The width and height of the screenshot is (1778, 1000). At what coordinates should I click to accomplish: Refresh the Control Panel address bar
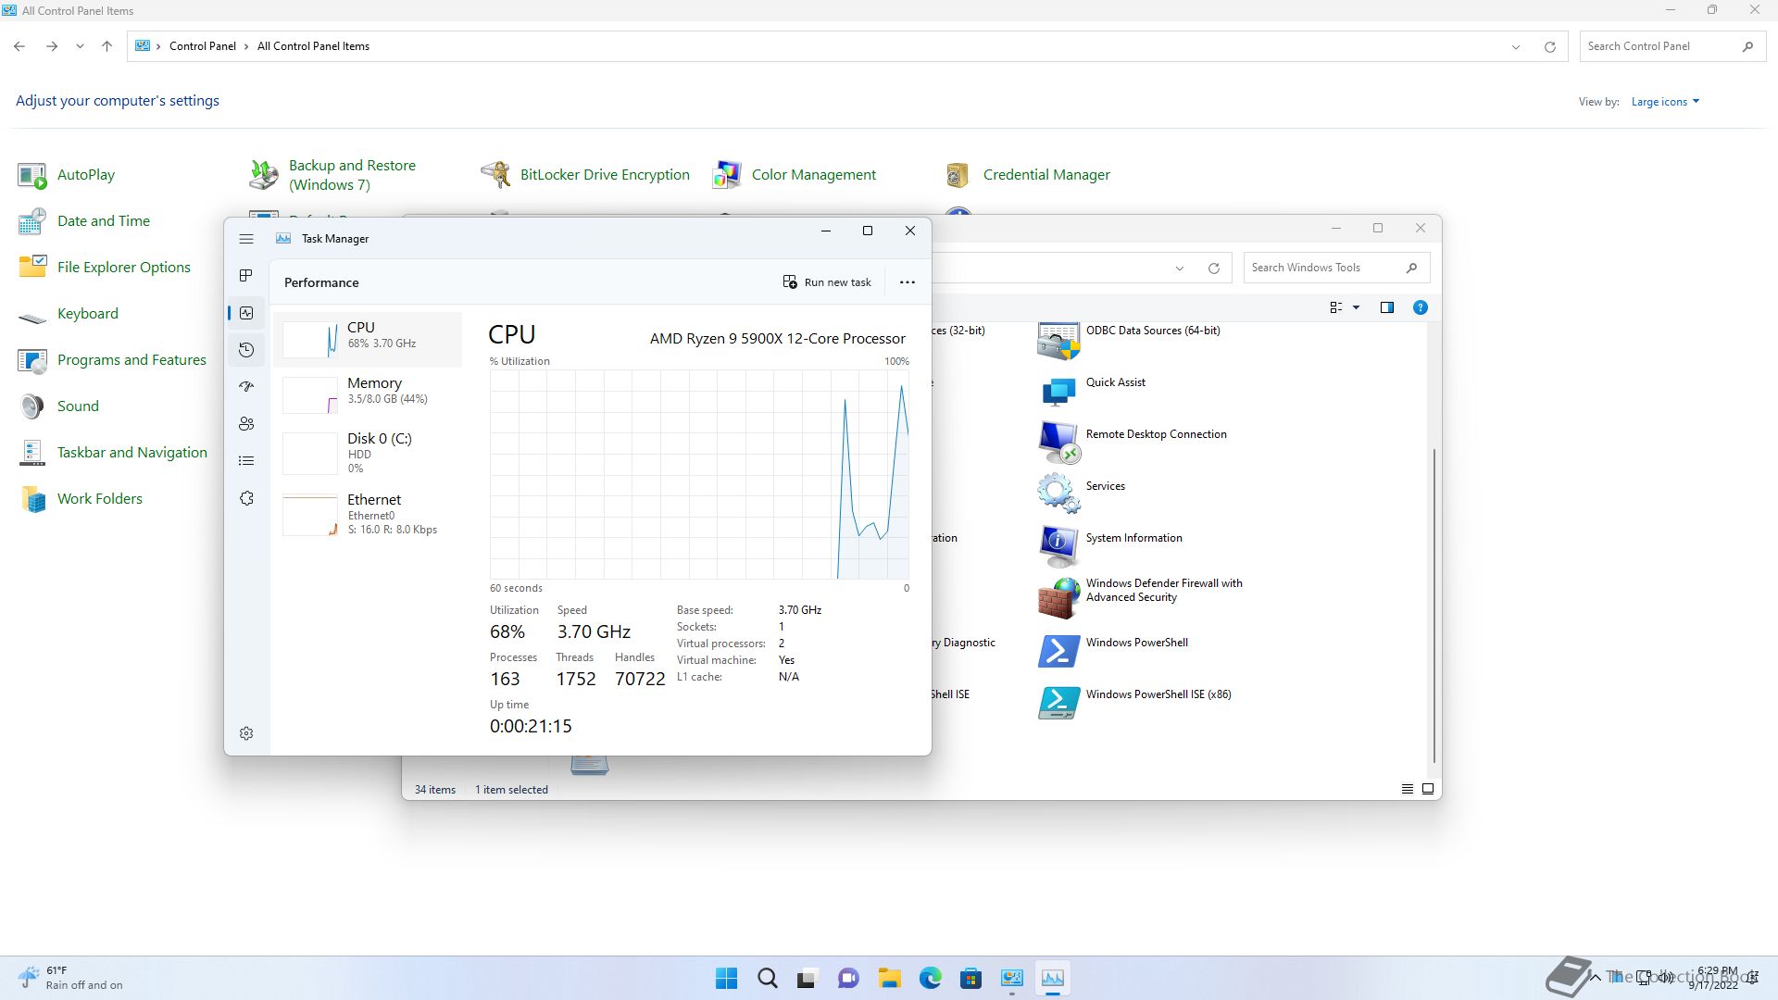(1549, 46)
